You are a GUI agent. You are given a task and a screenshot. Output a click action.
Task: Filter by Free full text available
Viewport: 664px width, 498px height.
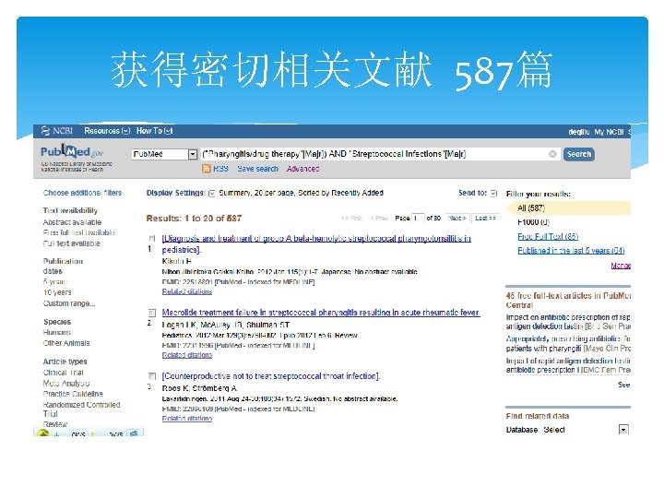(78, 232)
